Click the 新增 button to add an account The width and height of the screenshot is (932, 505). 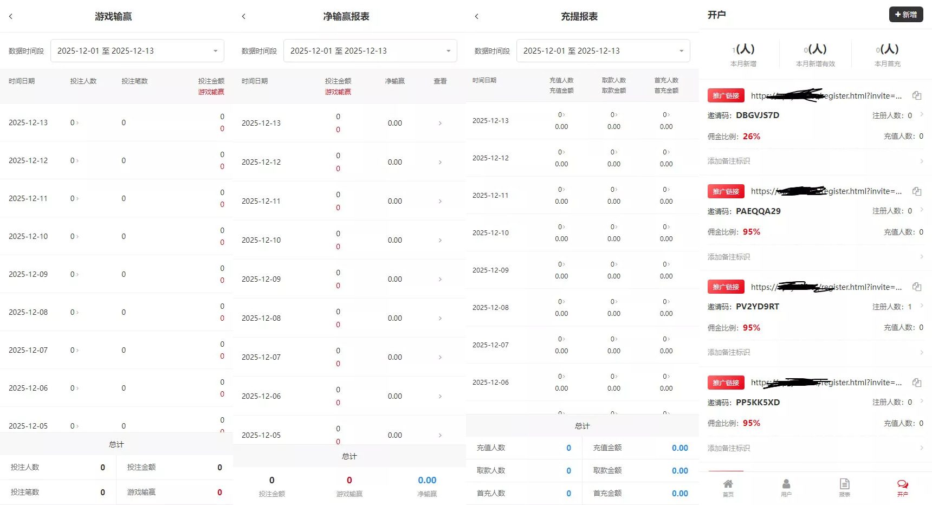[905, 15]
